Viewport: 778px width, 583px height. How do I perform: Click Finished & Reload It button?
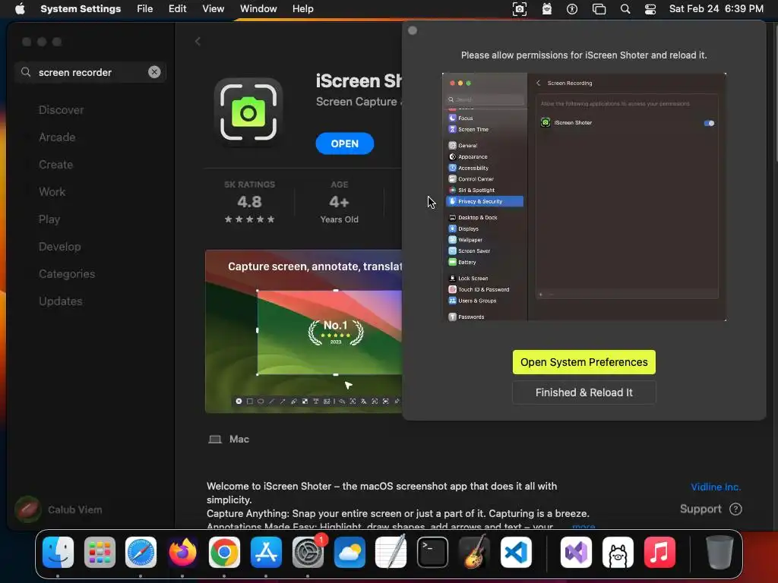coord(584,392)
